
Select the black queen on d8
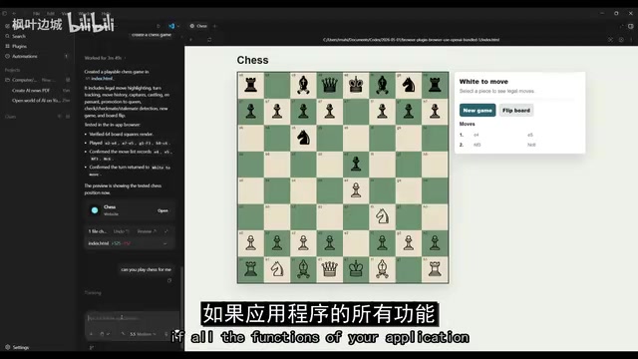coord(330,85)
